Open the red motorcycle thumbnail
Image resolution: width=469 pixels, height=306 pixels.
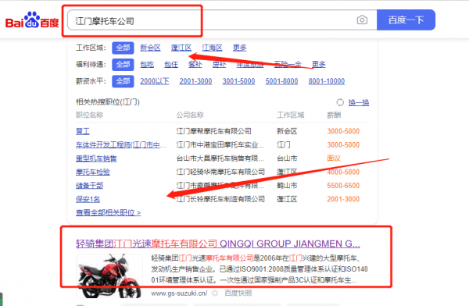109,276
